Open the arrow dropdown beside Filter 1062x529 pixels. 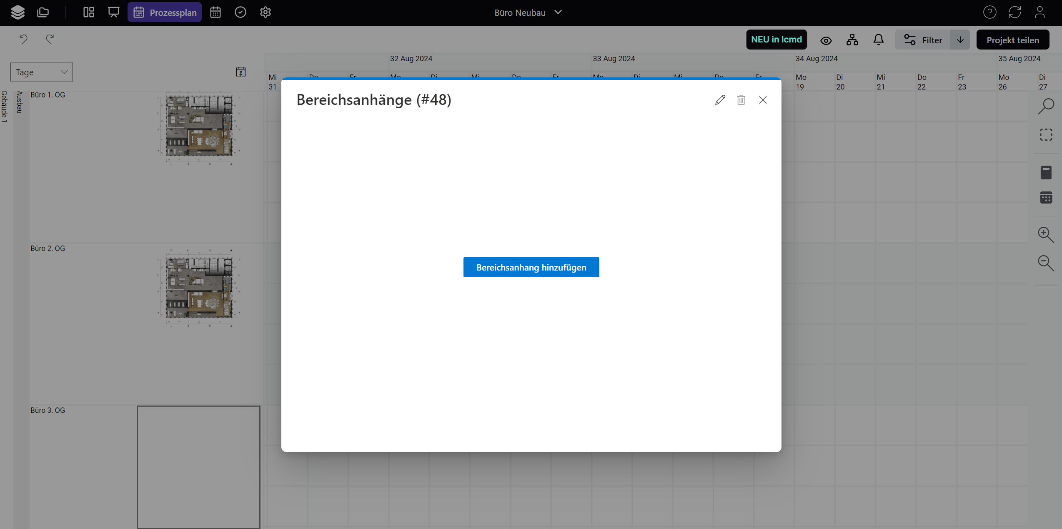click(960, 40)
